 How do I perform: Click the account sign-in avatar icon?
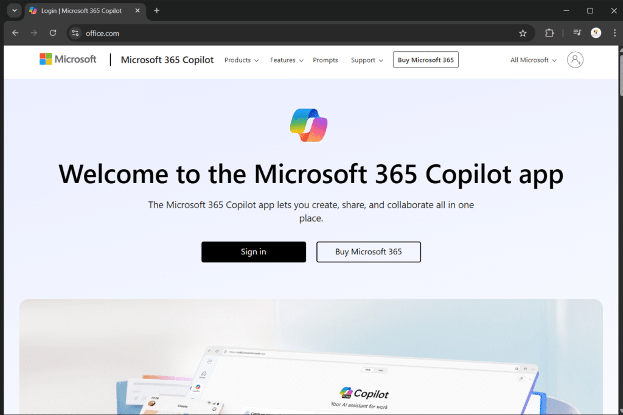(575, 60)
